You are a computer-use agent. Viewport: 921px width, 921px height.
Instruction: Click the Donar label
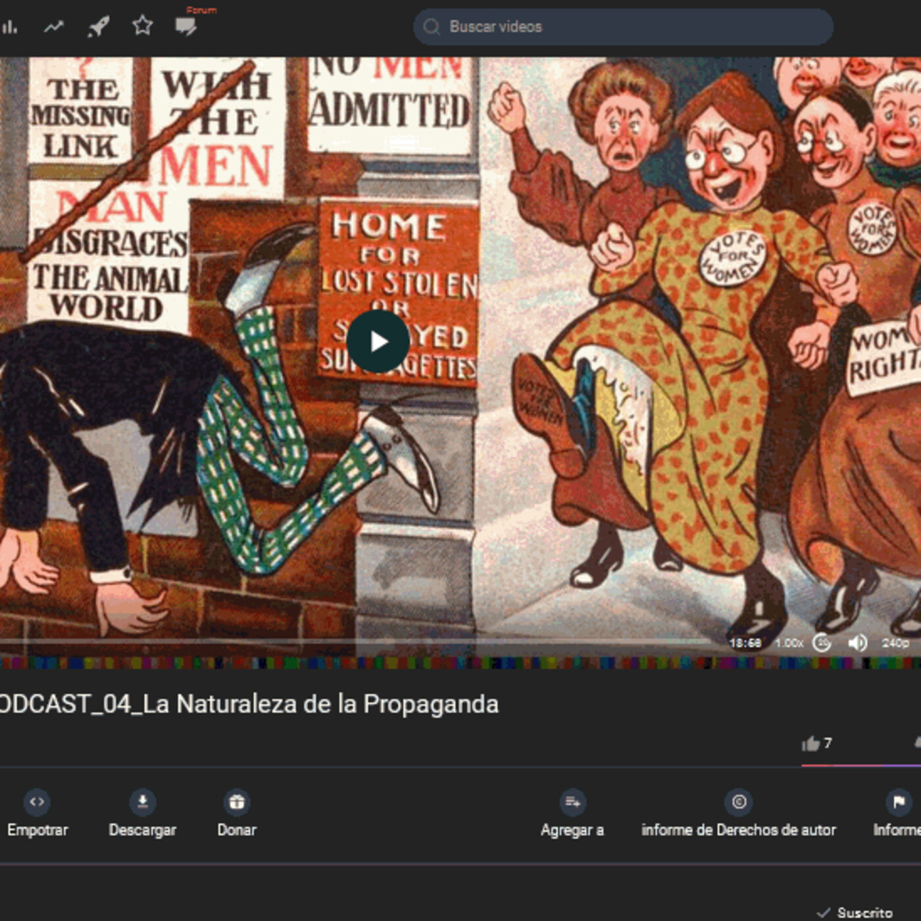(x=237, y=830)
